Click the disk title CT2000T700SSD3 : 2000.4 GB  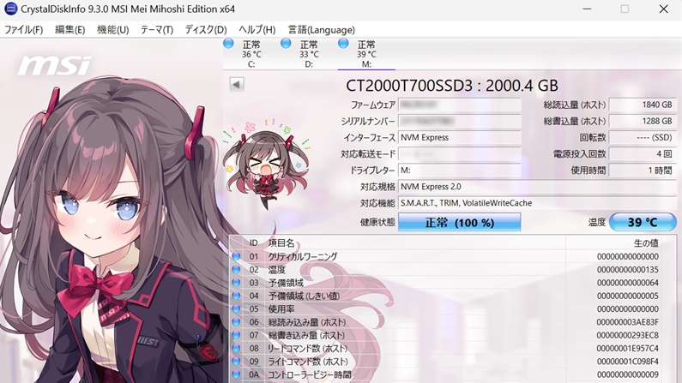(x=452, y=86)
